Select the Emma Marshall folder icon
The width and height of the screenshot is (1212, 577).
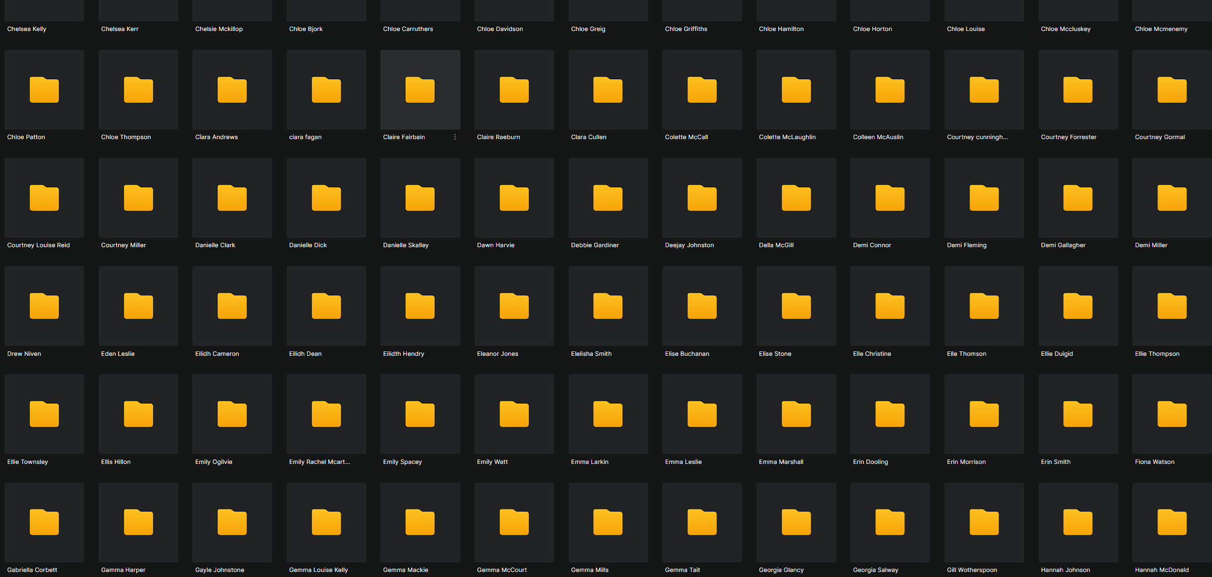tap(796, 415)
